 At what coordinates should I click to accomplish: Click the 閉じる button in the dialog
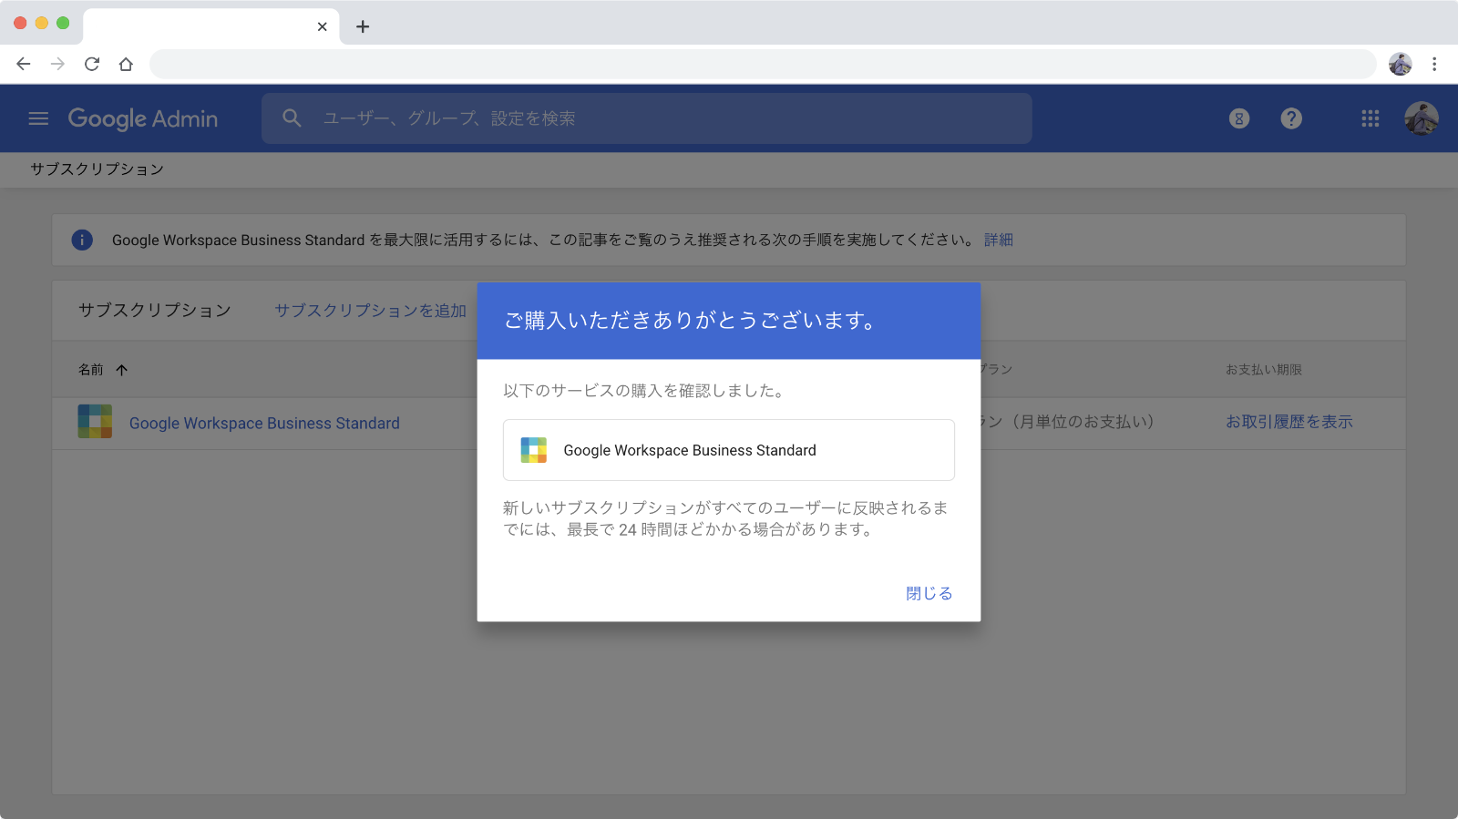929,593
